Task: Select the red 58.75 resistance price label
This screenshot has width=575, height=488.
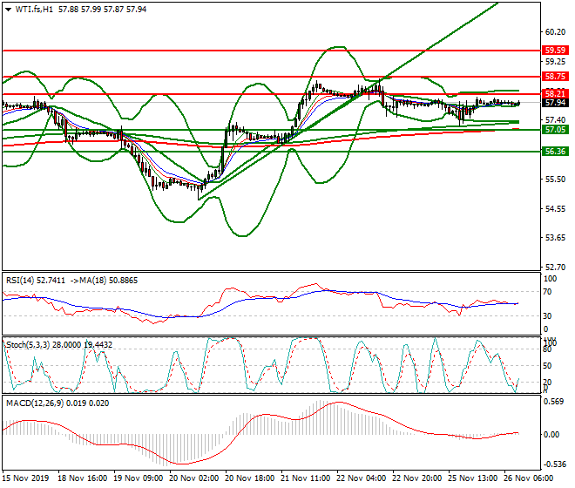Action: tap(555, 77)
